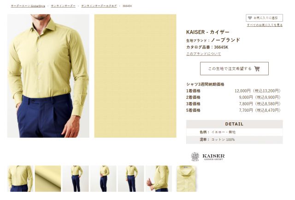The image size is (295, 200).
Task: Click the large yellow fabric image
Action: click(x=135, y=76)
